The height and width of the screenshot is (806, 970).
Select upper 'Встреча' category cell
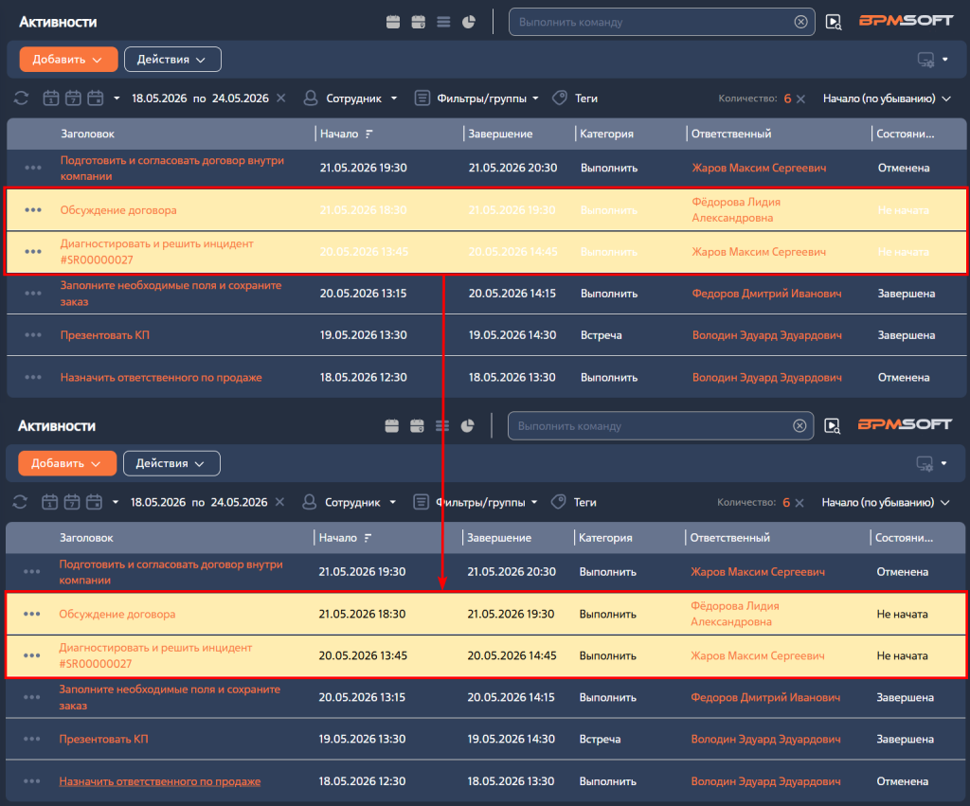[601, 335]
